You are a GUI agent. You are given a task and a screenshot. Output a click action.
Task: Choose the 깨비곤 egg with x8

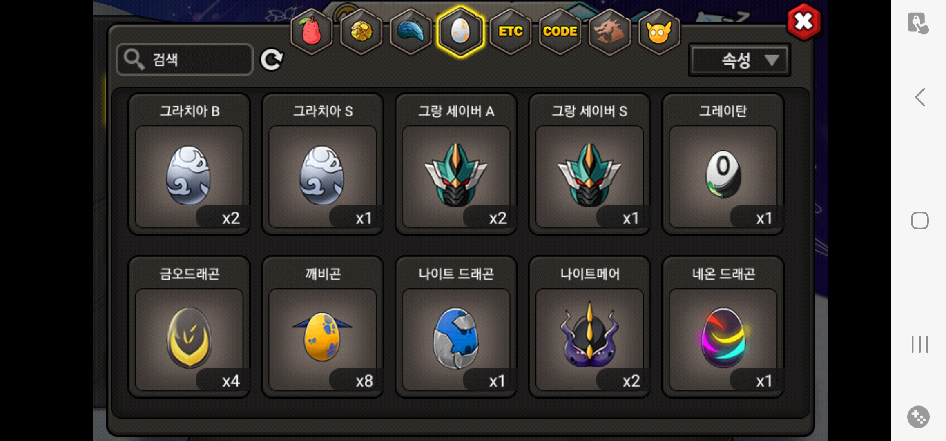[x=323, y=327]
